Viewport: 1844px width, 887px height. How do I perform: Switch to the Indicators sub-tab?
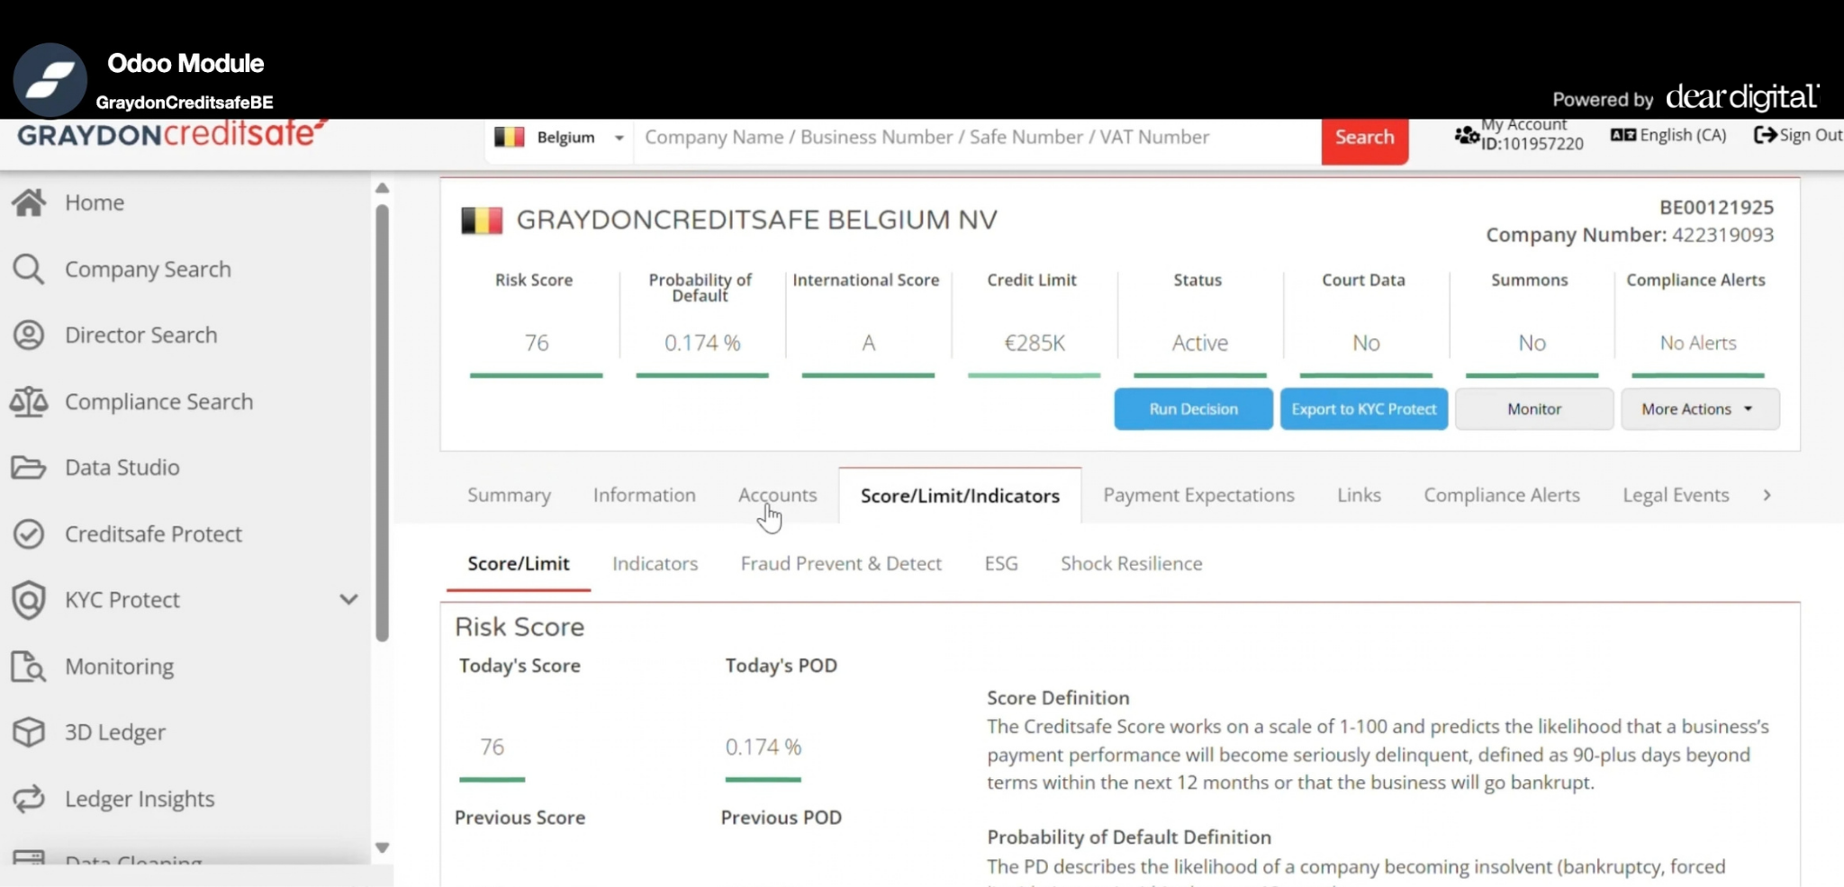tap(655, 563)
